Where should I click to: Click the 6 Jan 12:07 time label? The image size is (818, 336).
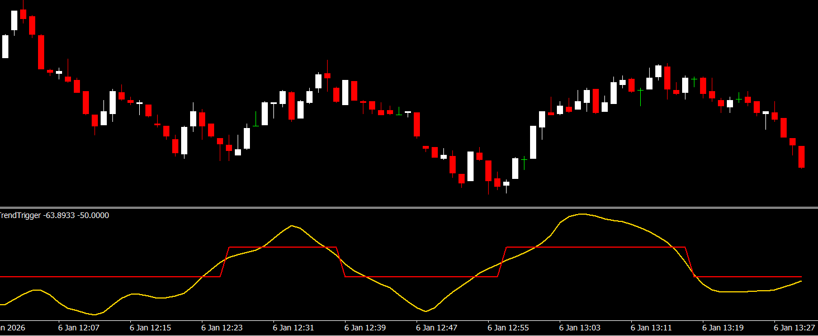[79, 327]
